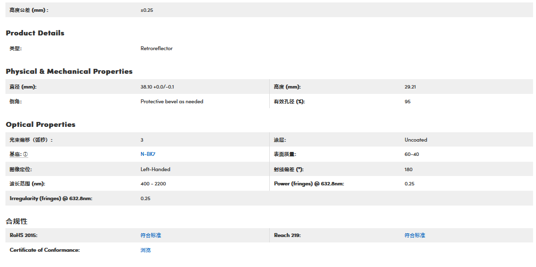Click the Physical & Mechanical Properties heading
Screen dimensions: 536x267
[69, 71]
